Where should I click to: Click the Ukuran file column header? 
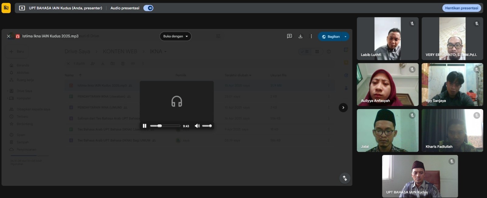click(278, 75)
